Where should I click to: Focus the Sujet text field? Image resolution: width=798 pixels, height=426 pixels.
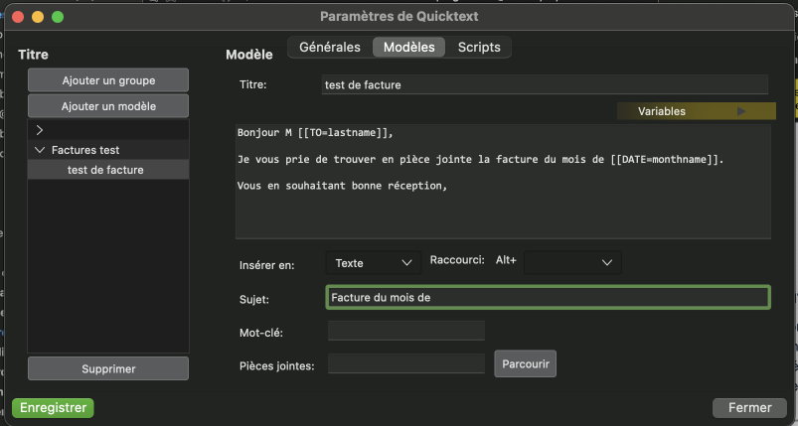[547, 297]
